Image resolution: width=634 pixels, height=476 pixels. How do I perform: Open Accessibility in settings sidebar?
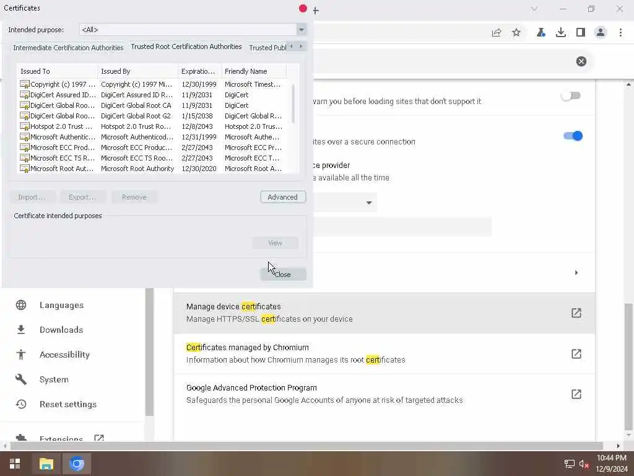pos(64,355)
